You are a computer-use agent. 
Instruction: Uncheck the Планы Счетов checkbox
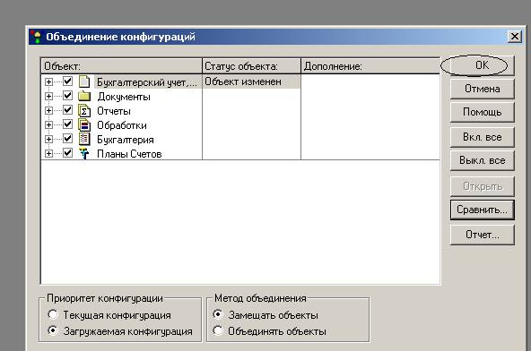tap(68, 153)
